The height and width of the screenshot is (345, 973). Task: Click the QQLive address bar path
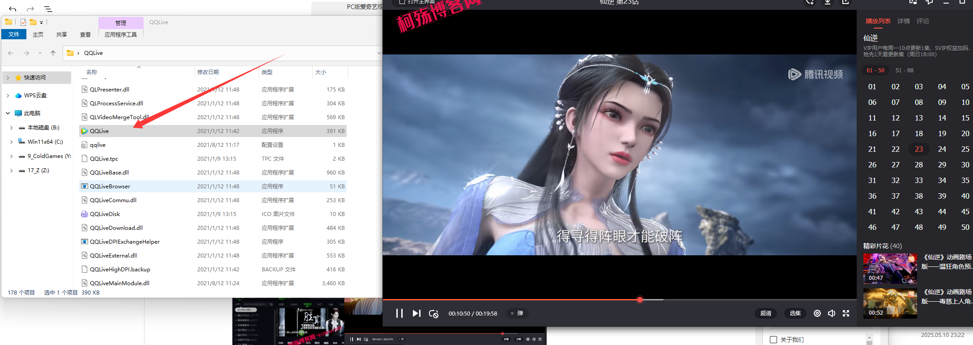(x=93, y=53)
